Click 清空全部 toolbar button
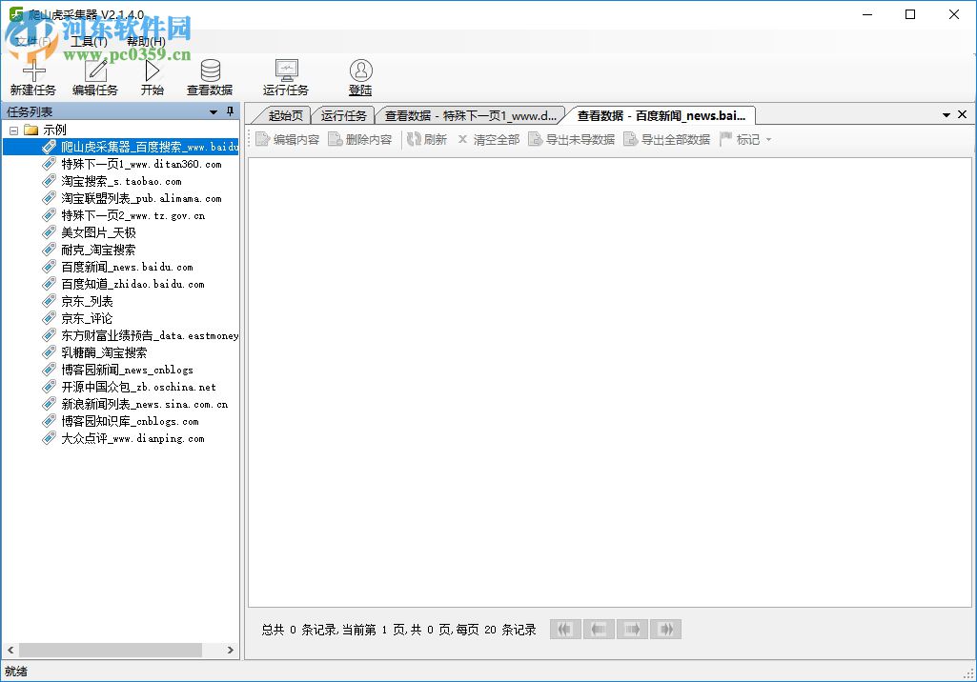 click(x=489, y=139)
